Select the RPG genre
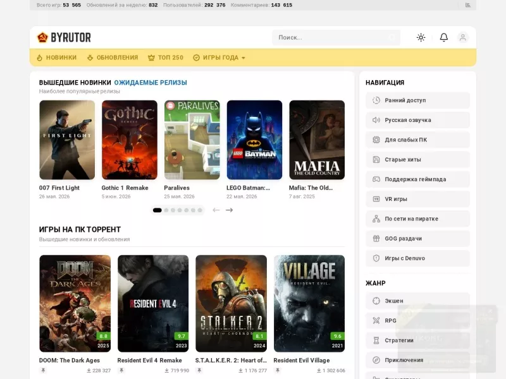 coord(417,321)
